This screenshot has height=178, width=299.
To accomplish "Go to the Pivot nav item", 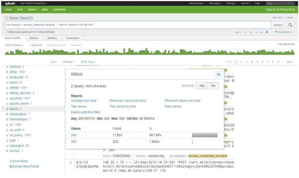I will click(20, 10).
